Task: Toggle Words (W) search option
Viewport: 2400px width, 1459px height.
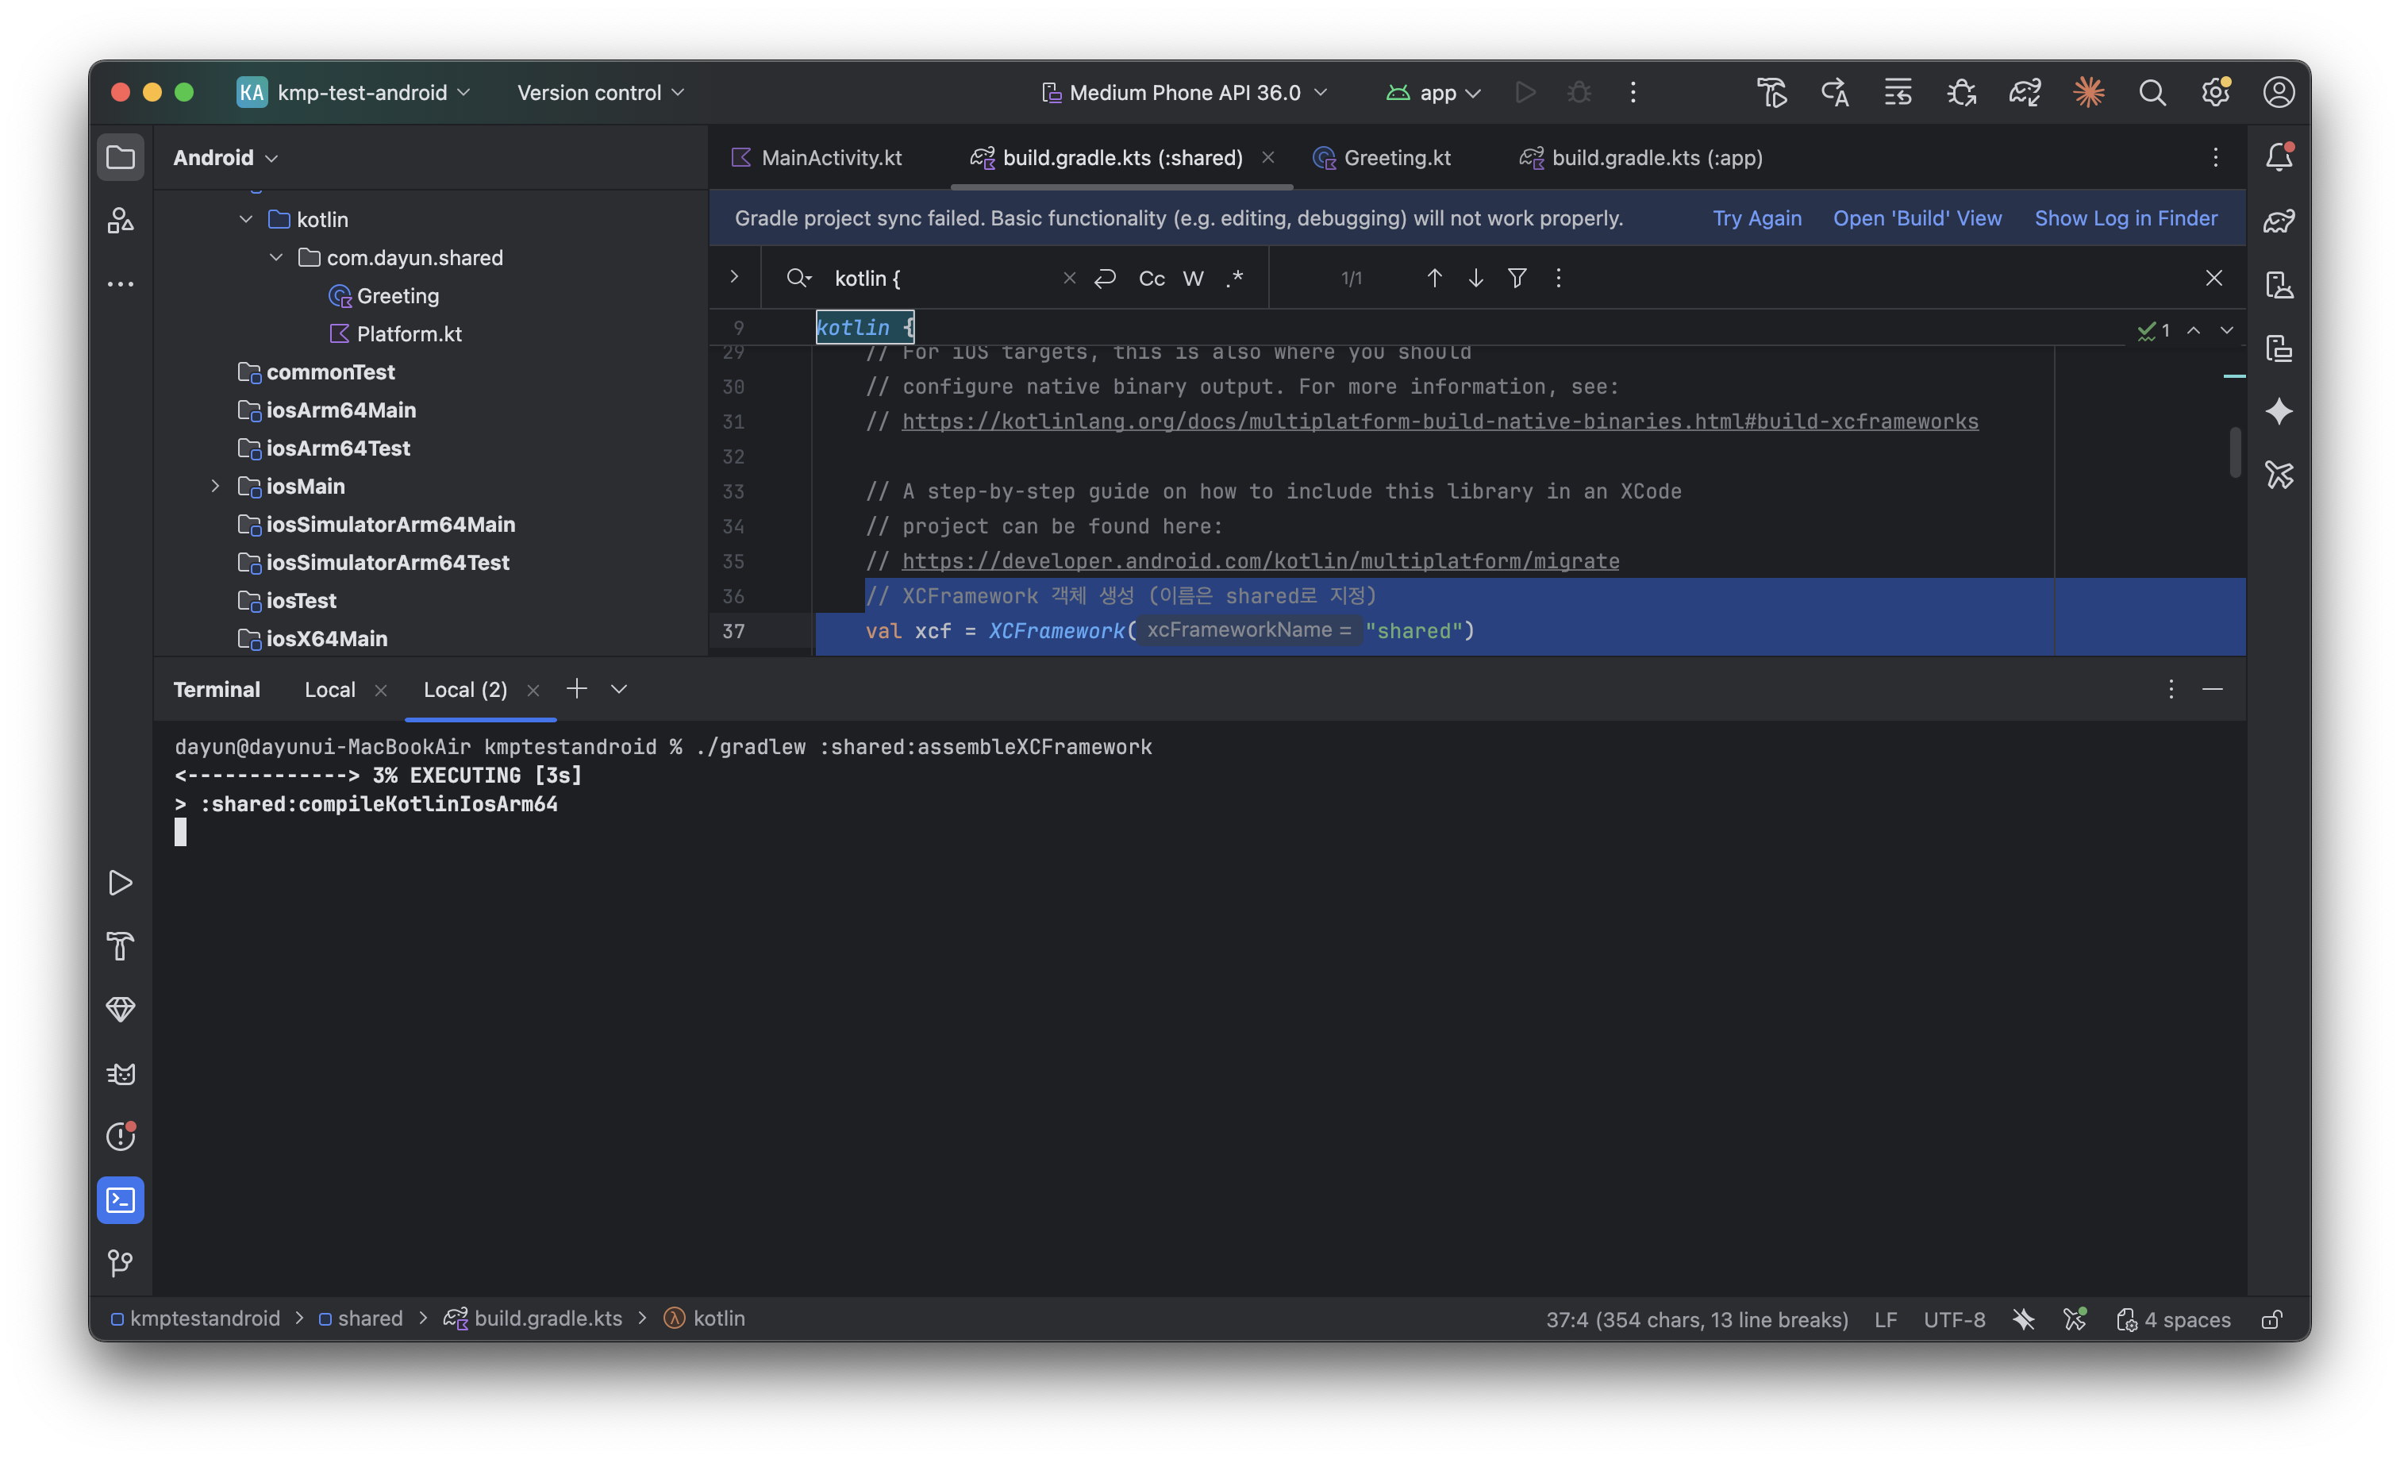Action: pos(1192,279)
